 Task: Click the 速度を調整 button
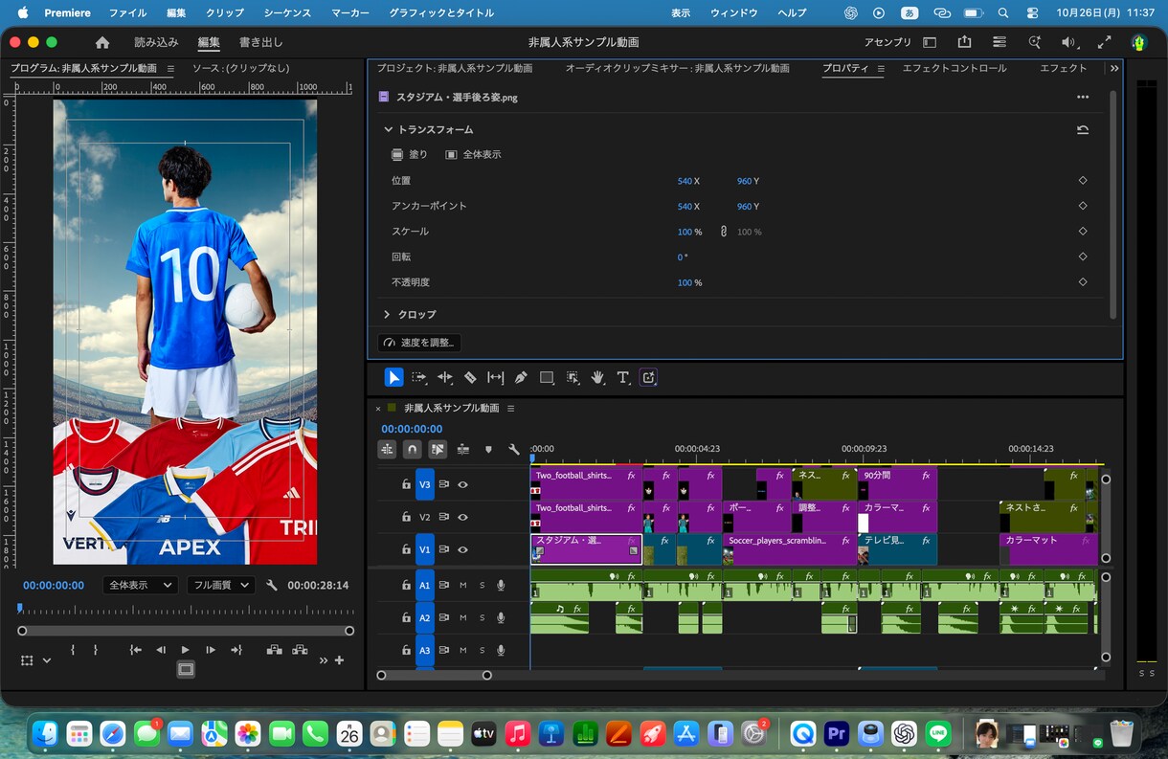coord(419,343)
